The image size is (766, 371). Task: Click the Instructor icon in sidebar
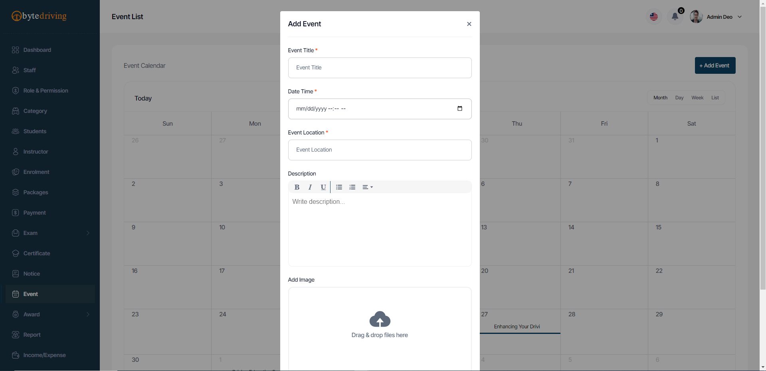[16, 152]
